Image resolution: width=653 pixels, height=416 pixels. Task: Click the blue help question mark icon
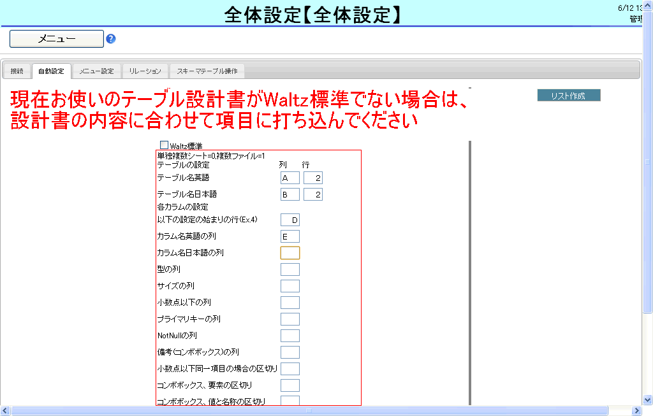coord(111,39)
